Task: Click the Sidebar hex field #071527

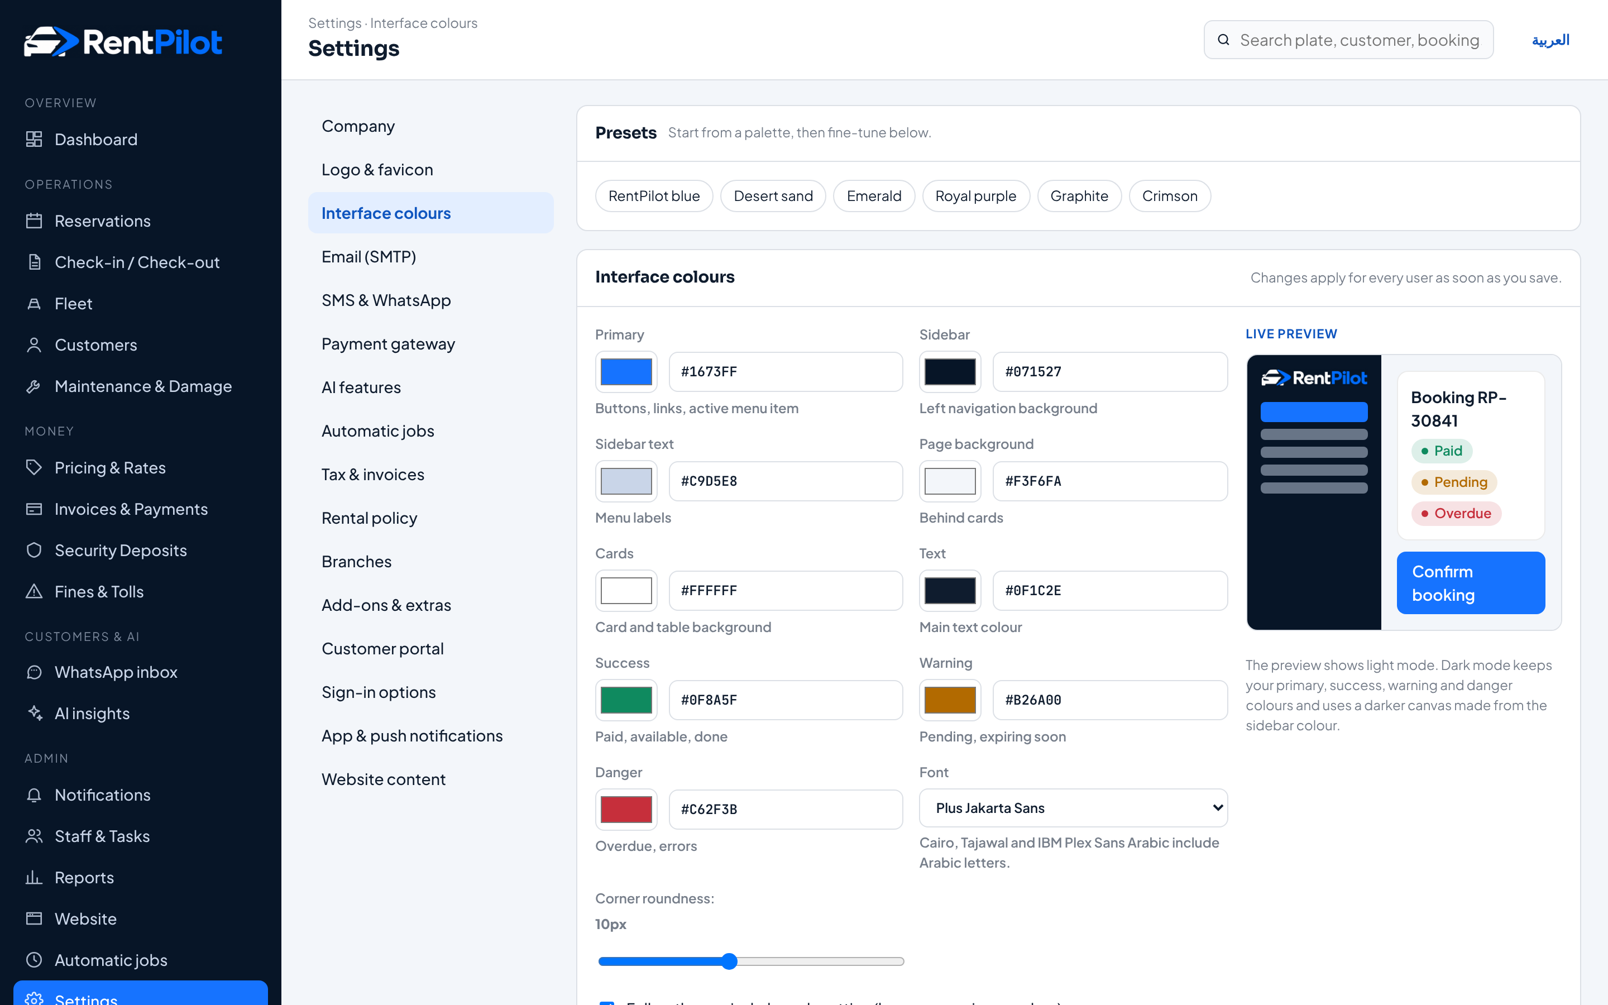Action: pos(1109,371)
